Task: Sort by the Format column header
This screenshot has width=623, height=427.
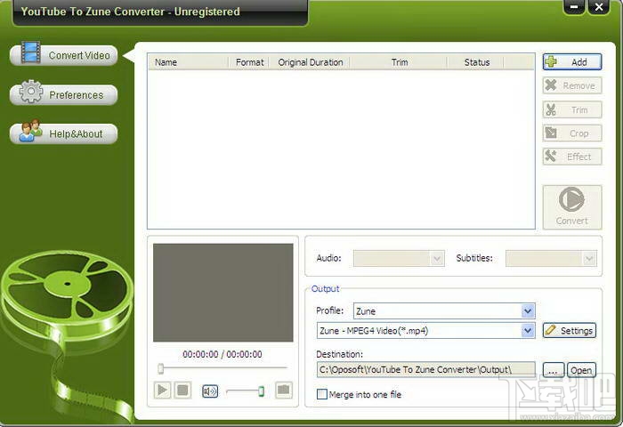Action: (x=249, y=62)
